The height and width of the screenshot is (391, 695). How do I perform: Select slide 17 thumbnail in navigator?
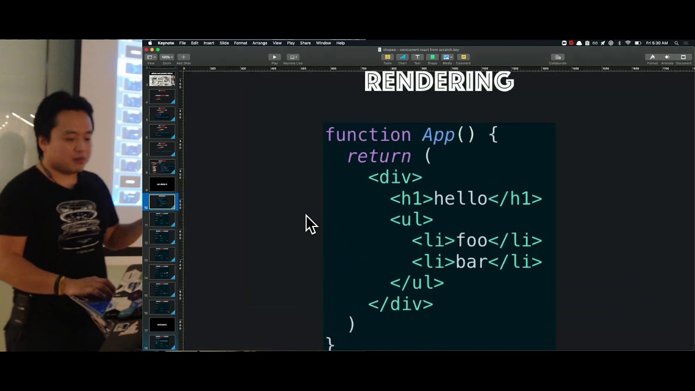click(162, 325)
